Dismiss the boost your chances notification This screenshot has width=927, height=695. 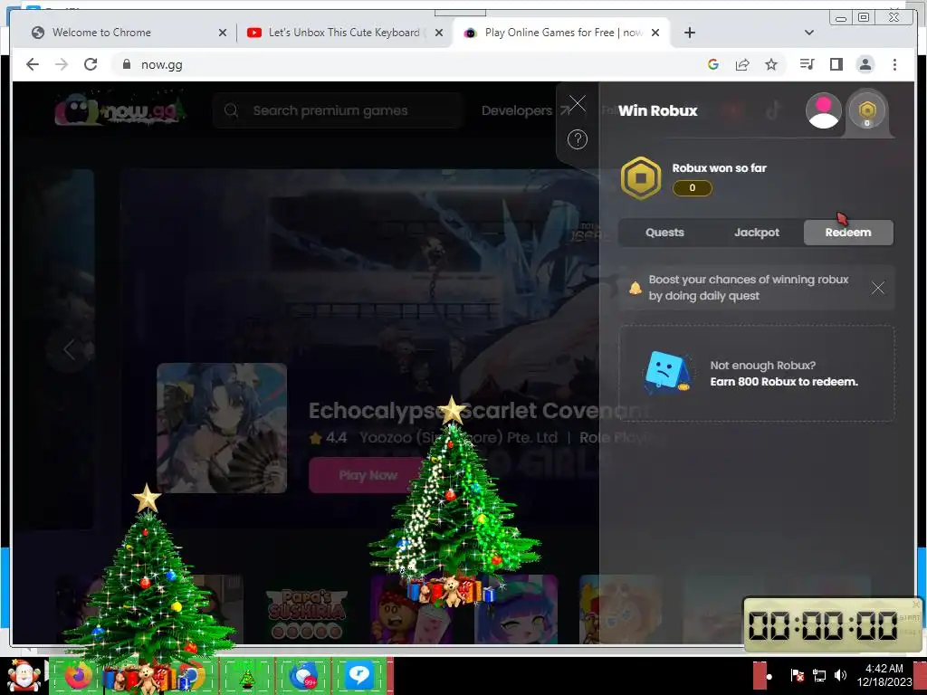click(878, 288)
